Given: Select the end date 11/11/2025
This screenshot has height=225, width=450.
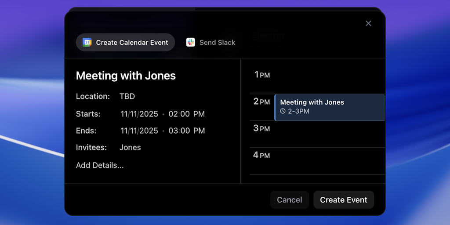Looking at the screenshot, I should [x=139, y=131].
